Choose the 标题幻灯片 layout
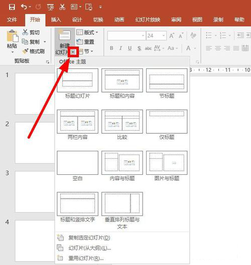Image resolution: width=251 pixels, height=265 pixels. click(x=78, y=84)
